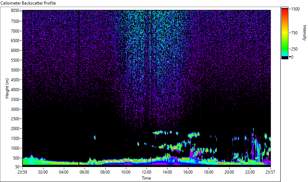Image resolution: width=308 pixels, height=182 pixels.
Task: Click the 5500 height tick label
Action: 15,60
